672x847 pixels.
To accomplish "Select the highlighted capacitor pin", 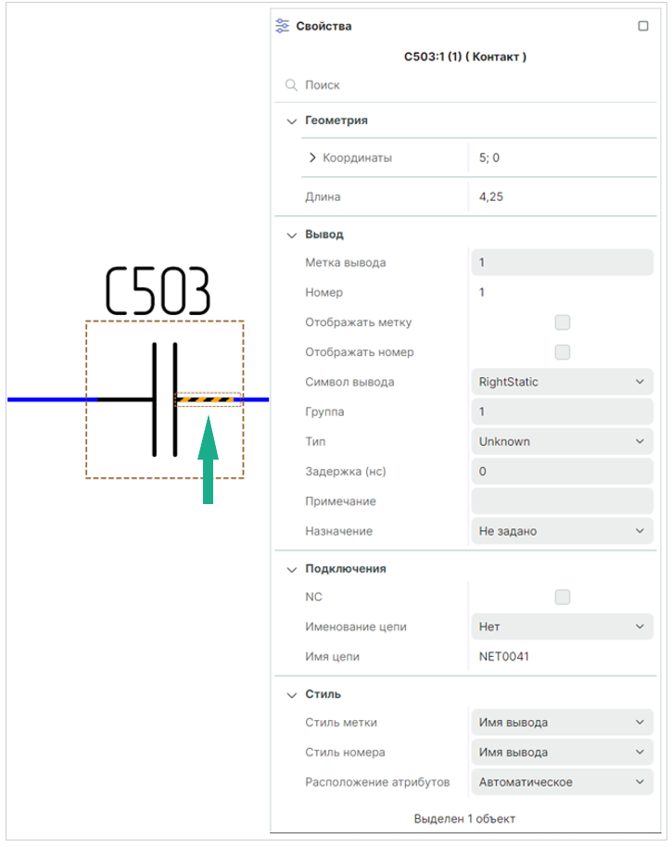I will [208, 399].
